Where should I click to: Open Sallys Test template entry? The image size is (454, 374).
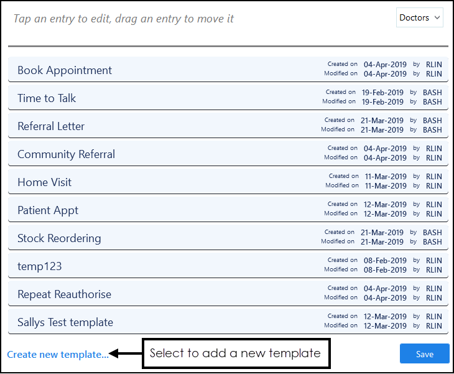click(x=65, y=322)
